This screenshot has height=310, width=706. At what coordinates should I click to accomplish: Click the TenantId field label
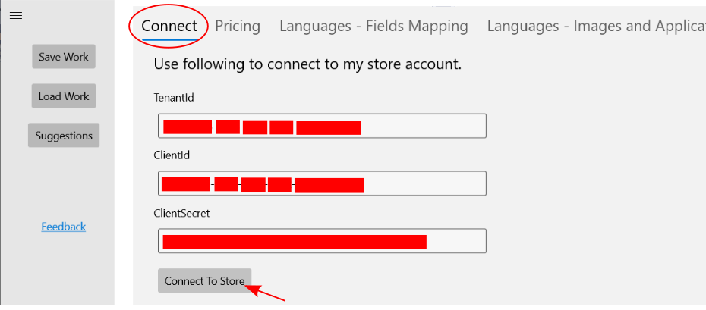[175, 98]
